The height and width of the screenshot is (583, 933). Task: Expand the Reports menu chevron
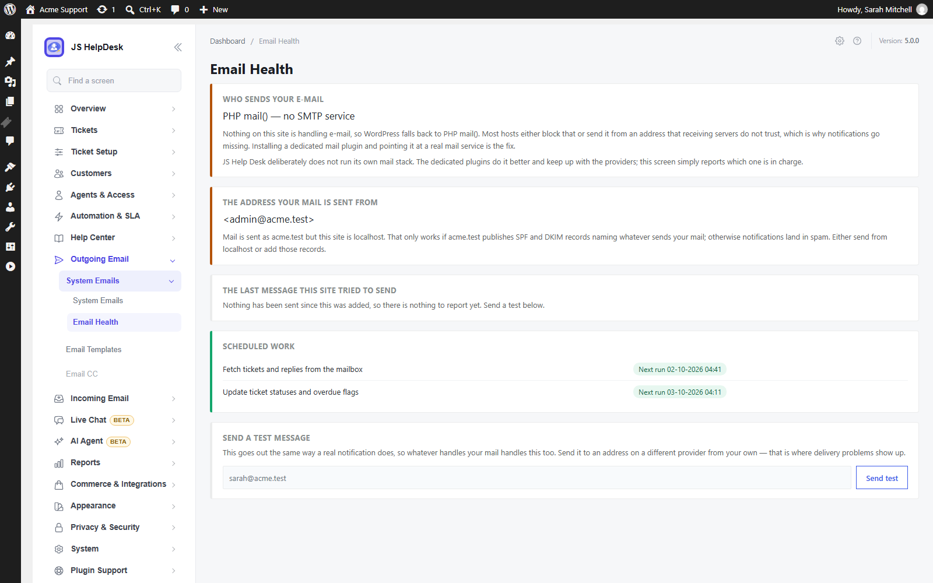click(x=174, y=463)
